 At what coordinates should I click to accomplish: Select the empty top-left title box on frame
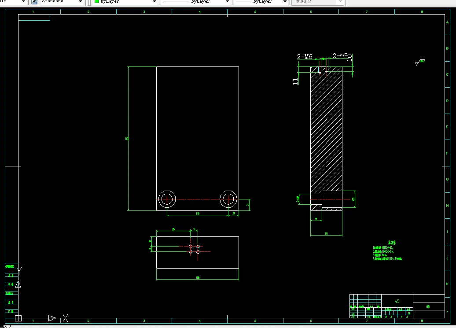pyautogui.click(x=34, y=18)
